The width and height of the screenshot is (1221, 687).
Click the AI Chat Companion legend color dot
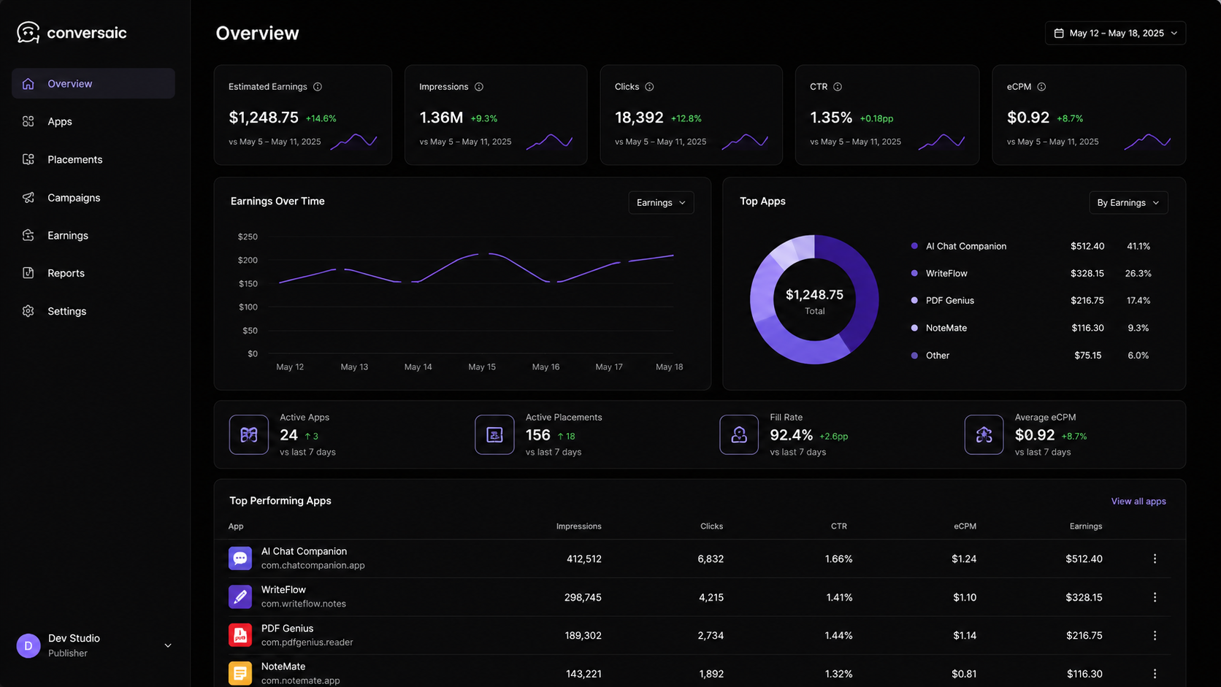(x=914, y=246)
